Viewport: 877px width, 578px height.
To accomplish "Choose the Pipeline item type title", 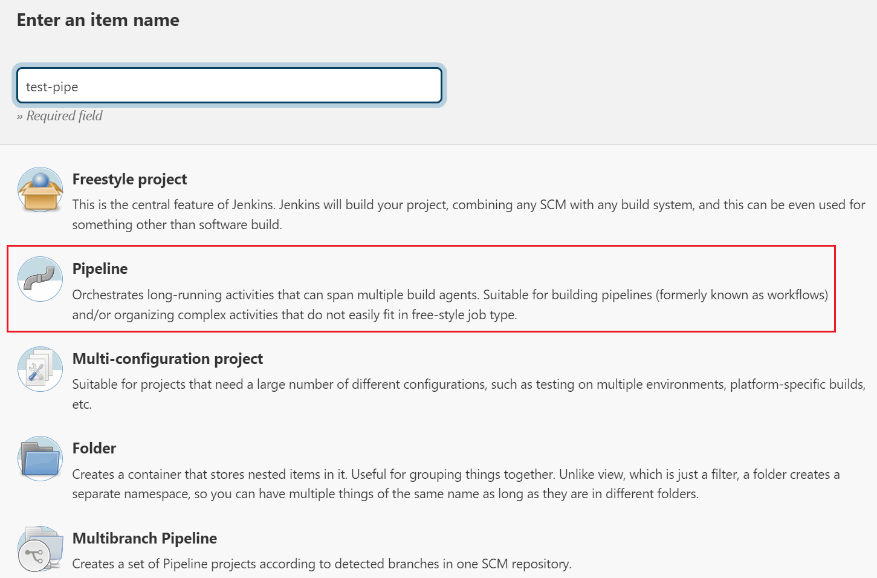I will tap(100, 269).
